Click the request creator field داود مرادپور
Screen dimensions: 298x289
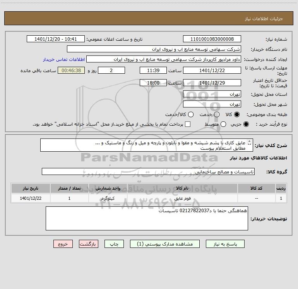click(164, 59)
